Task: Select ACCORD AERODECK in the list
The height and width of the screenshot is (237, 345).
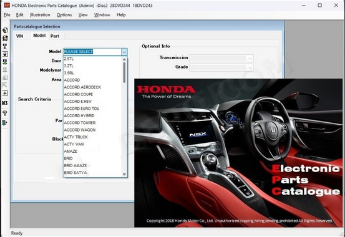Action: [92, 87]
